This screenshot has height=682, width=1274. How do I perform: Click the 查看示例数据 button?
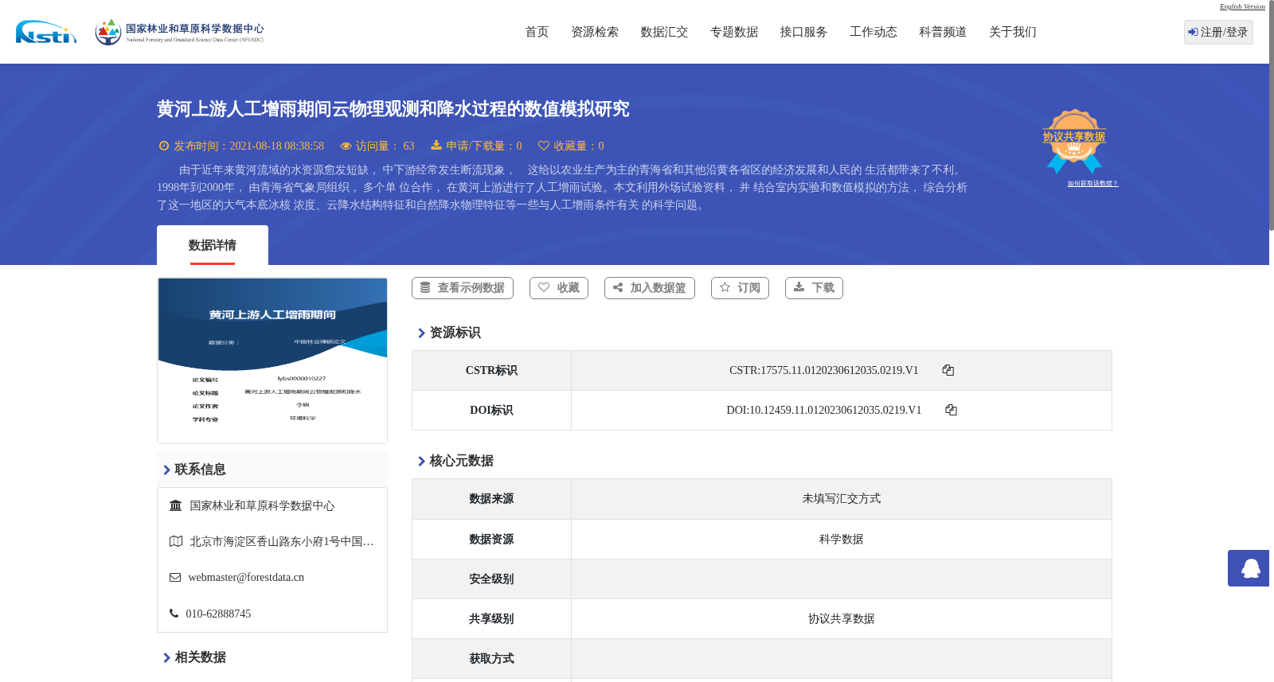click(x=463, y=288)
